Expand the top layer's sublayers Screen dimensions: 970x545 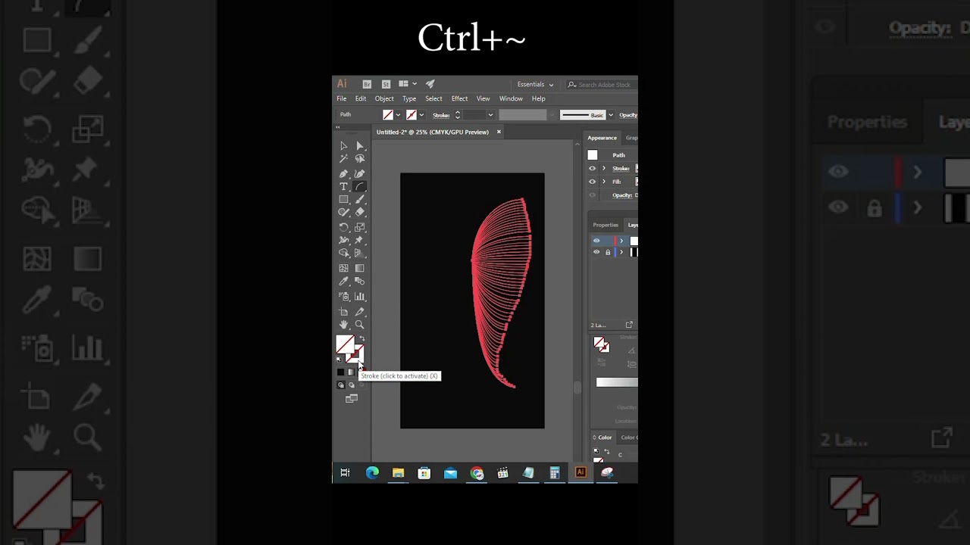click(x=621, y=241)
